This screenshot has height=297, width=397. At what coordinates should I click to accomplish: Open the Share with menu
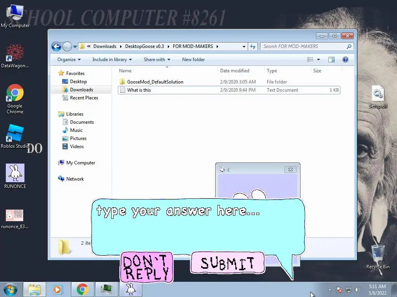[157, 60]
